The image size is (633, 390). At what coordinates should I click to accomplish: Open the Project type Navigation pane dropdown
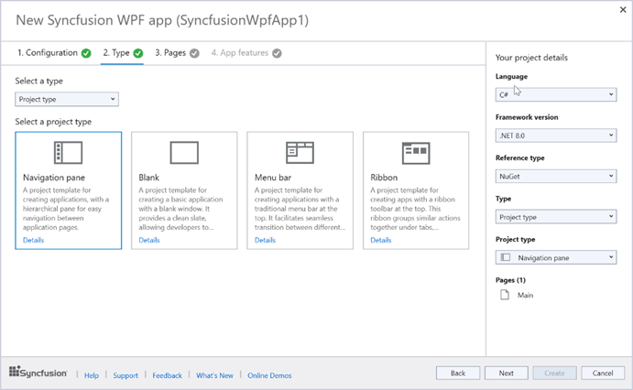555,257
